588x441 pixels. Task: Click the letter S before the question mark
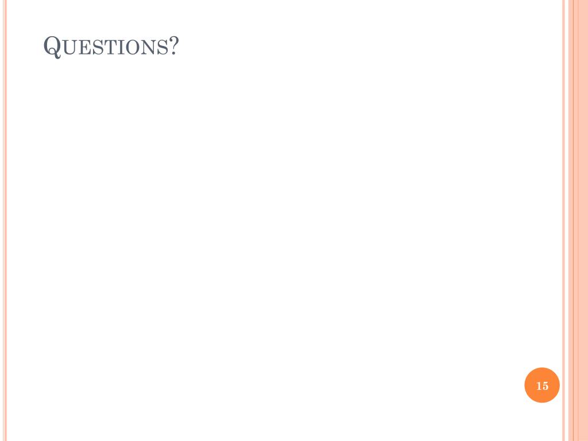[x=163, y=48]
